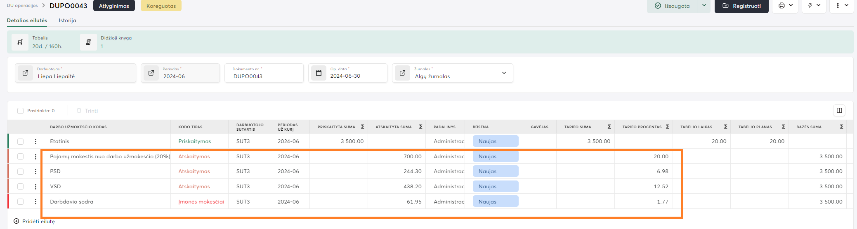Click the Dokumento nr. input field

264,76
